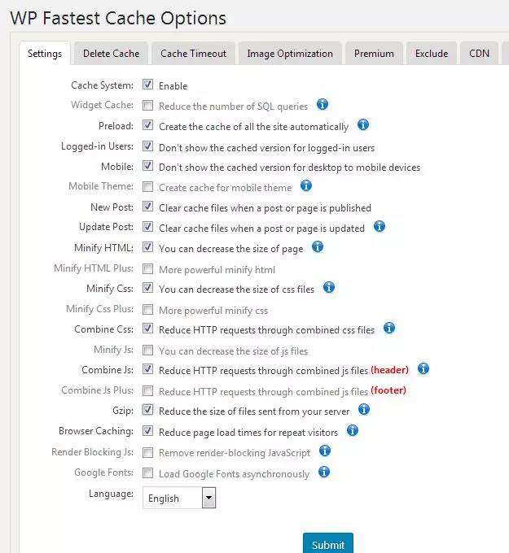Toggle Combine Css checkbox
Screen dimensions: 509x553
[147, 329]
